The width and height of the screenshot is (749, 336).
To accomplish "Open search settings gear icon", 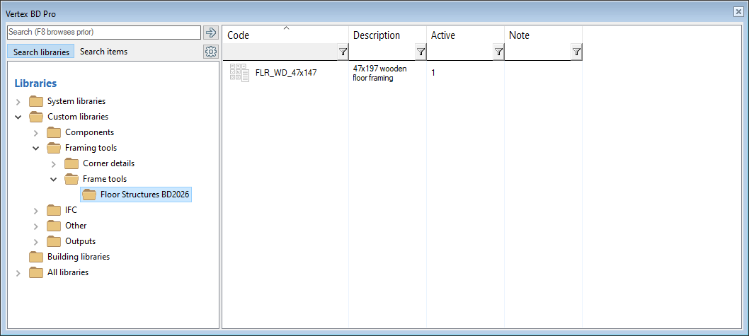I will [210, 52].
